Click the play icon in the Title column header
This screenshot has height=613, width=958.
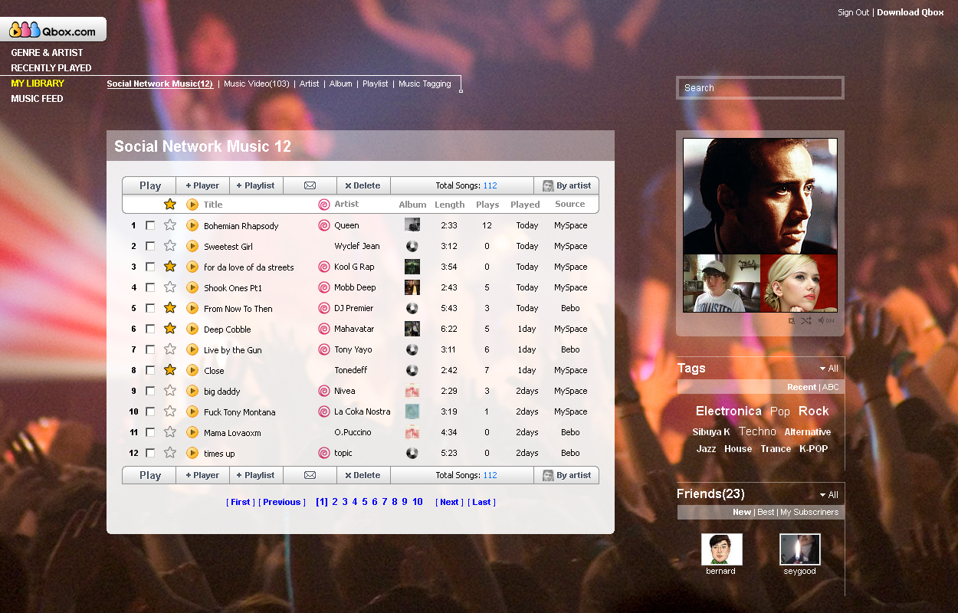pyautogui.click(x=192, y=205)
